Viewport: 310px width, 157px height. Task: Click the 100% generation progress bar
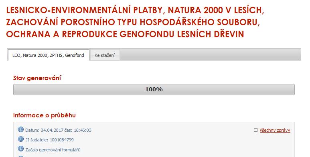(154, 89)
